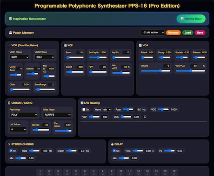Image resolution: width=214 pixels, height=176 pixels.
Task: Open the VCO2 Wave dropdown set to SQU
Action: (45, 57)
